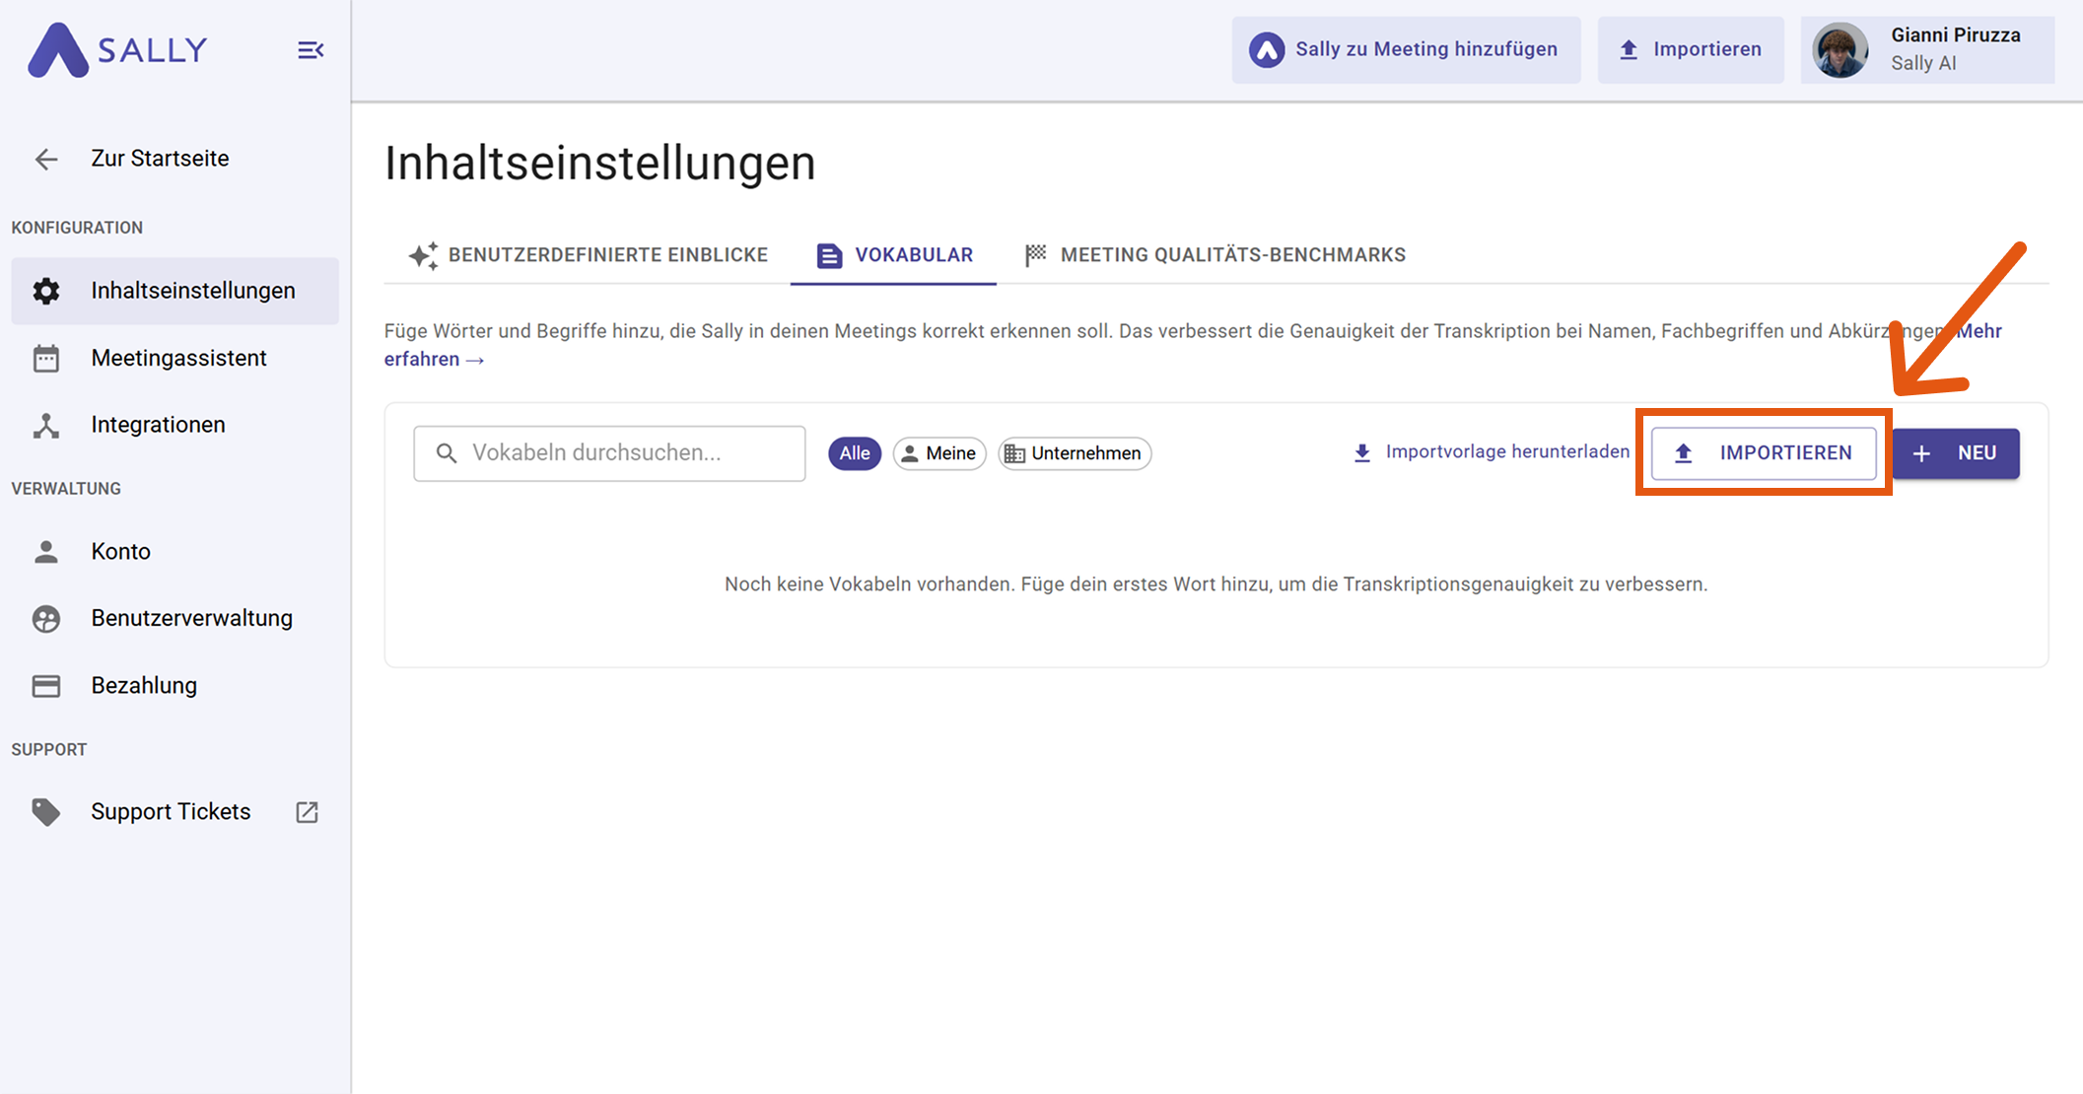Image resolution: width=2083 pixels, height=1094 pixels.
Task: Switch to Meeting Qualitäts-Benchmarks tab
Action: click(x=1215, y=255)
